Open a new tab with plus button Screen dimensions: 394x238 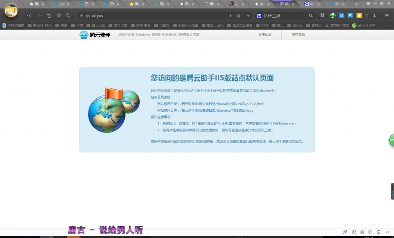pos(356,4)
